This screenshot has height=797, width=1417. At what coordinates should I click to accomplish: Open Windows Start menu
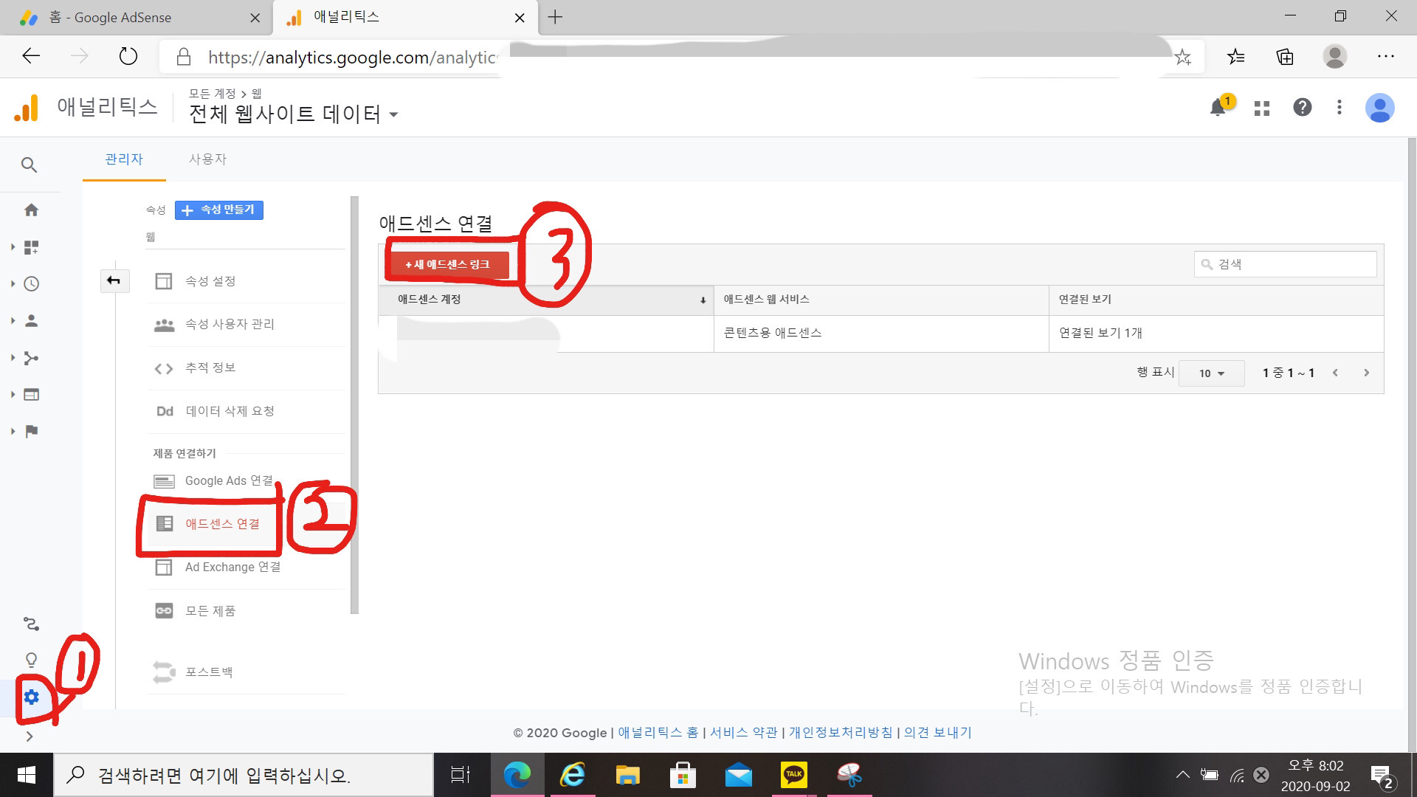26,775
